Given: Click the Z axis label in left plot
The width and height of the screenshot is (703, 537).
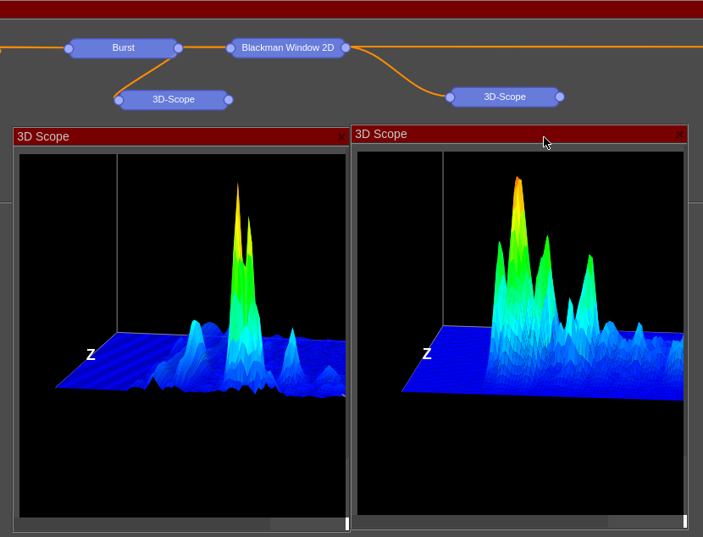Looking at the screenshot, I should coord(91,355).
